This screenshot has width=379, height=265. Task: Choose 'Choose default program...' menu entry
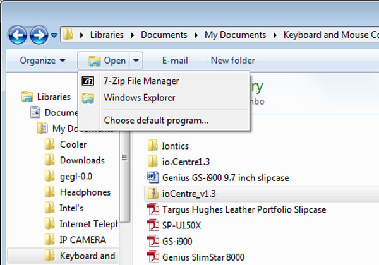point(156,120)
